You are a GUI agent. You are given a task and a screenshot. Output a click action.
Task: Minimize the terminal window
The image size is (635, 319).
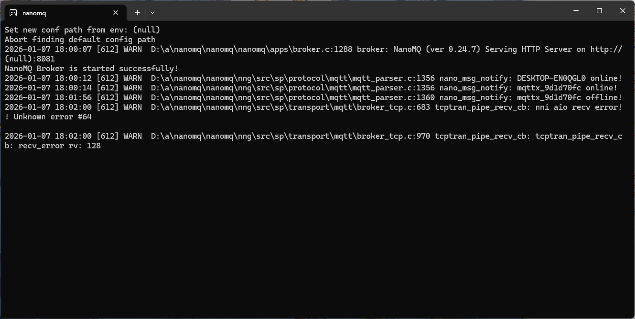click(x=576, y=11)
